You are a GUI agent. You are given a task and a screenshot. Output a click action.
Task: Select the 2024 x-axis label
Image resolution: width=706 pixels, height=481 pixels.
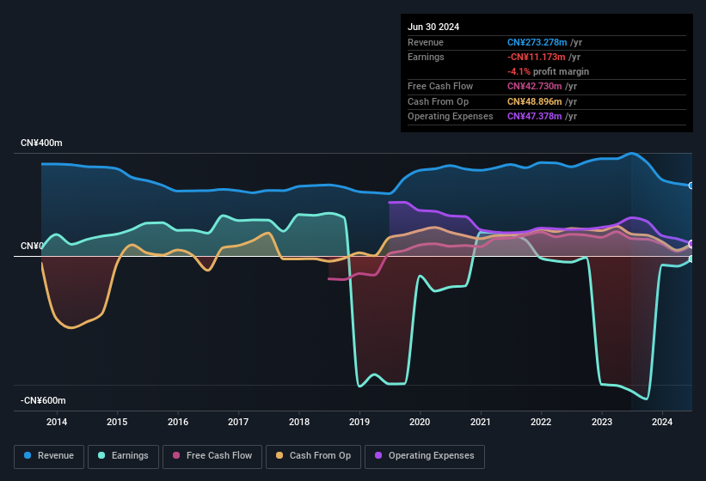pyautogui.click(x=662, y=422)
